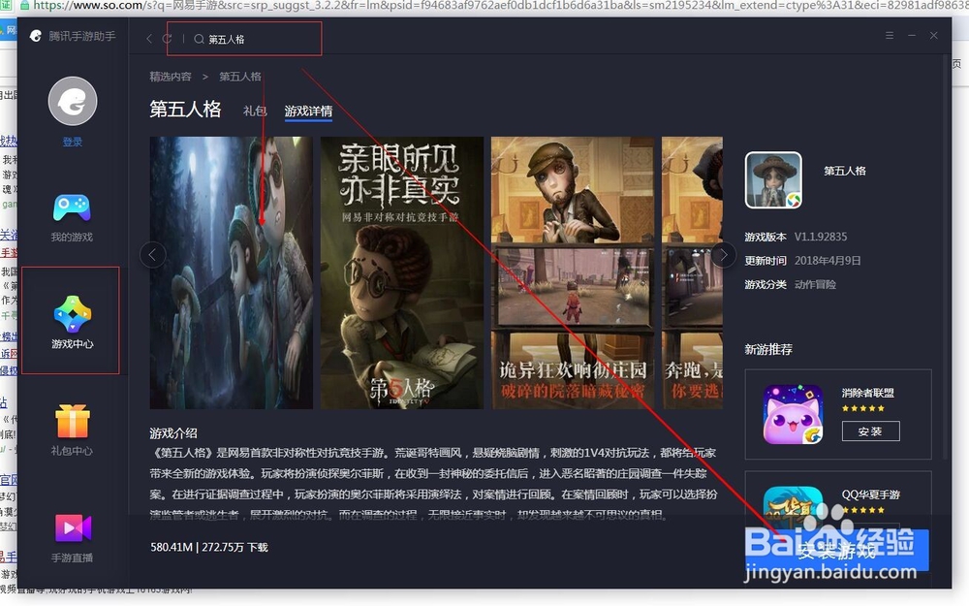This screenshot has height=606, width=969.
Task: Go back with the left arrow
Action: 149,39
